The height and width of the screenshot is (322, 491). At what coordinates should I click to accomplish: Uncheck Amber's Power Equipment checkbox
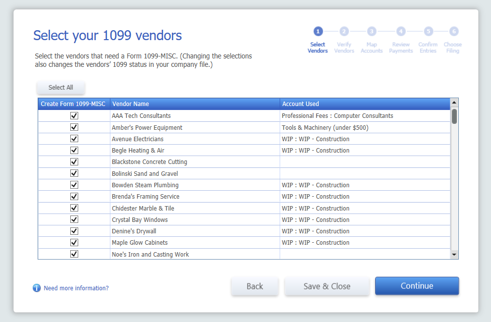point(74,127)
